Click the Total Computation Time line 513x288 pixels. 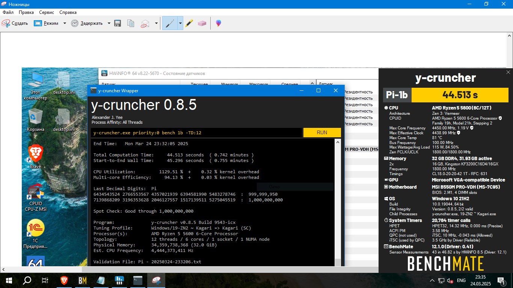click(x=174, y=155)
